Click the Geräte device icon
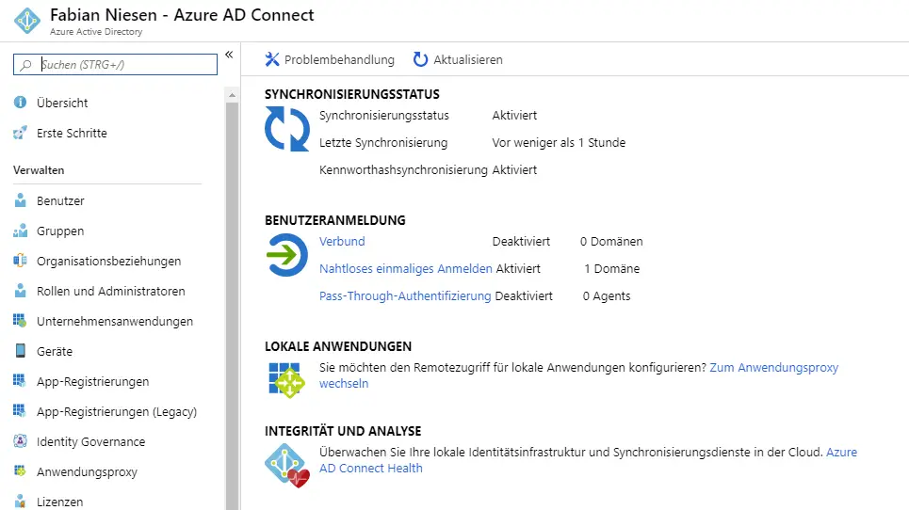Image resolution: width=909 pixels, height=510 pixels. pos(21,351)
